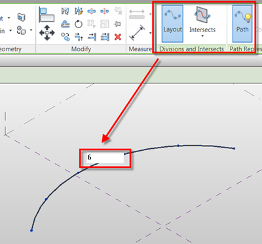Click the Modify panel title
Screen dimensions: 262x244
click(81, 49)
